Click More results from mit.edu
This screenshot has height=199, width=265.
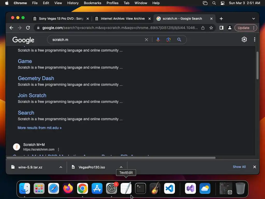(x=40, y=128)
